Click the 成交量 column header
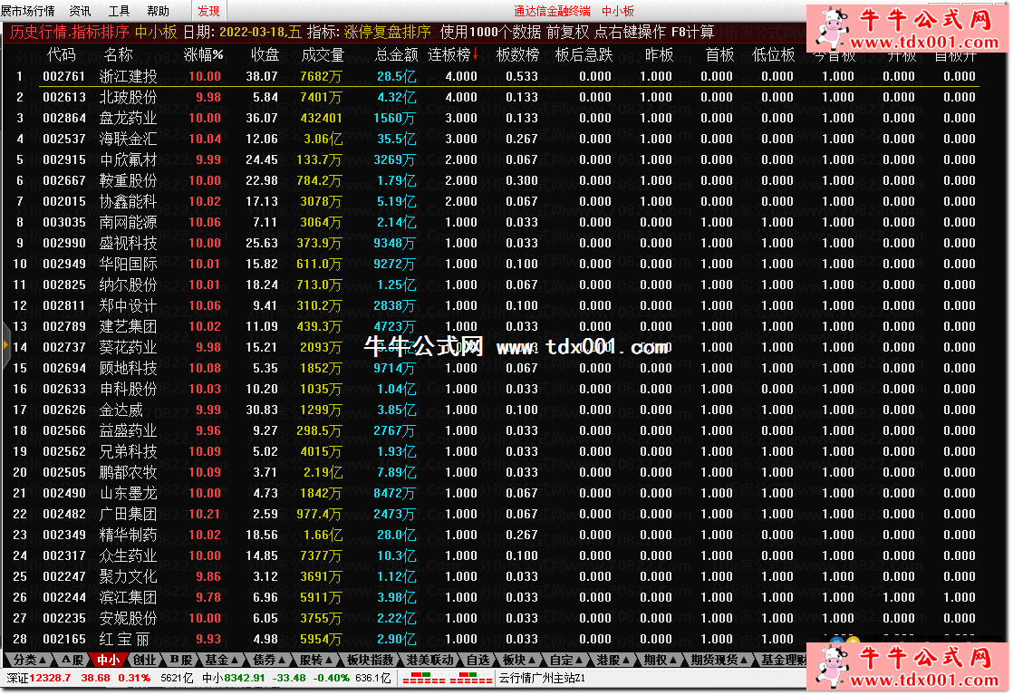This screenshot has height=695, width=1013. [x=323, y=54]
